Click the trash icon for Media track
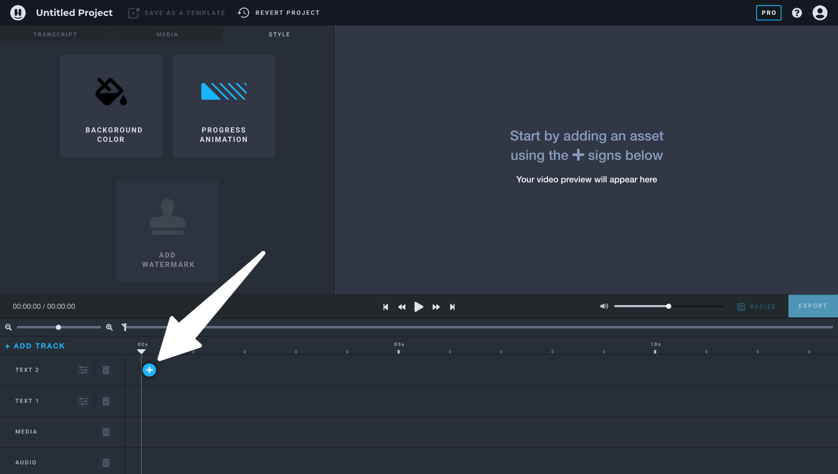Viewport: 838px width, 474px height. (x=106, y=431)
